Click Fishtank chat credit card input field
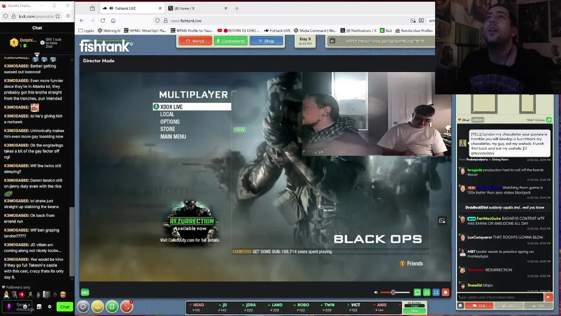The height and width of the screenshot is (316, 561). [x=500, y=297]
